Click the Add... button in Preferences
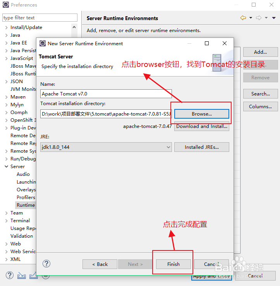This screenshot has height=286, width=280. pos(261,52)
